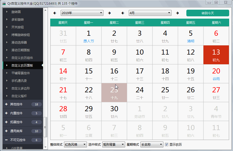Open the 星期格式 长名称 dropdown

pyautogui.click(x=152, y=145)
